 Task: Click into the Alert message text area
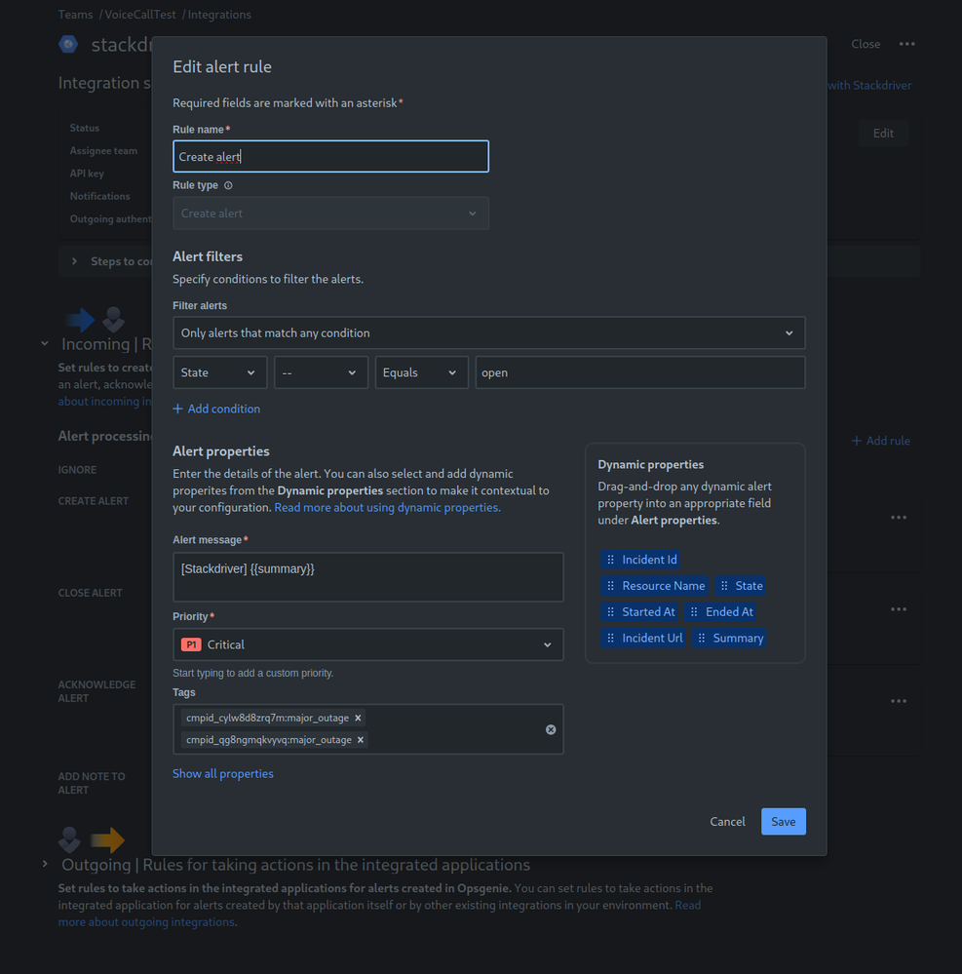(368, 577)
